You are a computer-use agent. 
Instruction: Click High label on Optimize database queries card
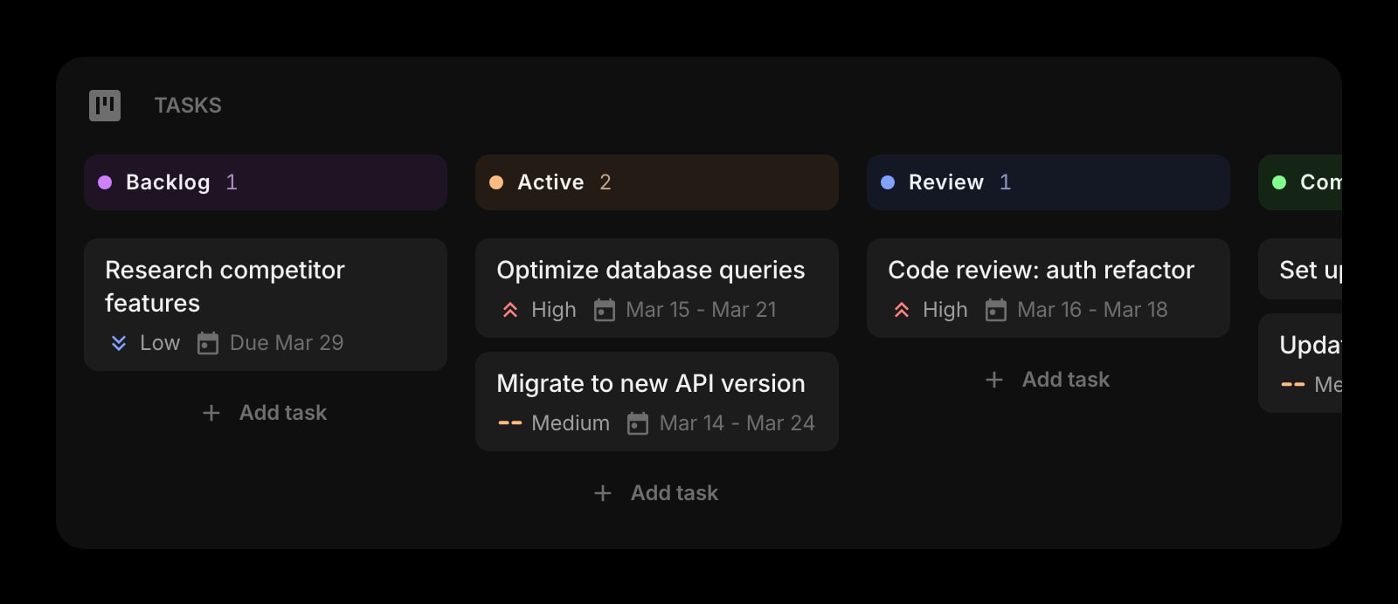(554, 310)
